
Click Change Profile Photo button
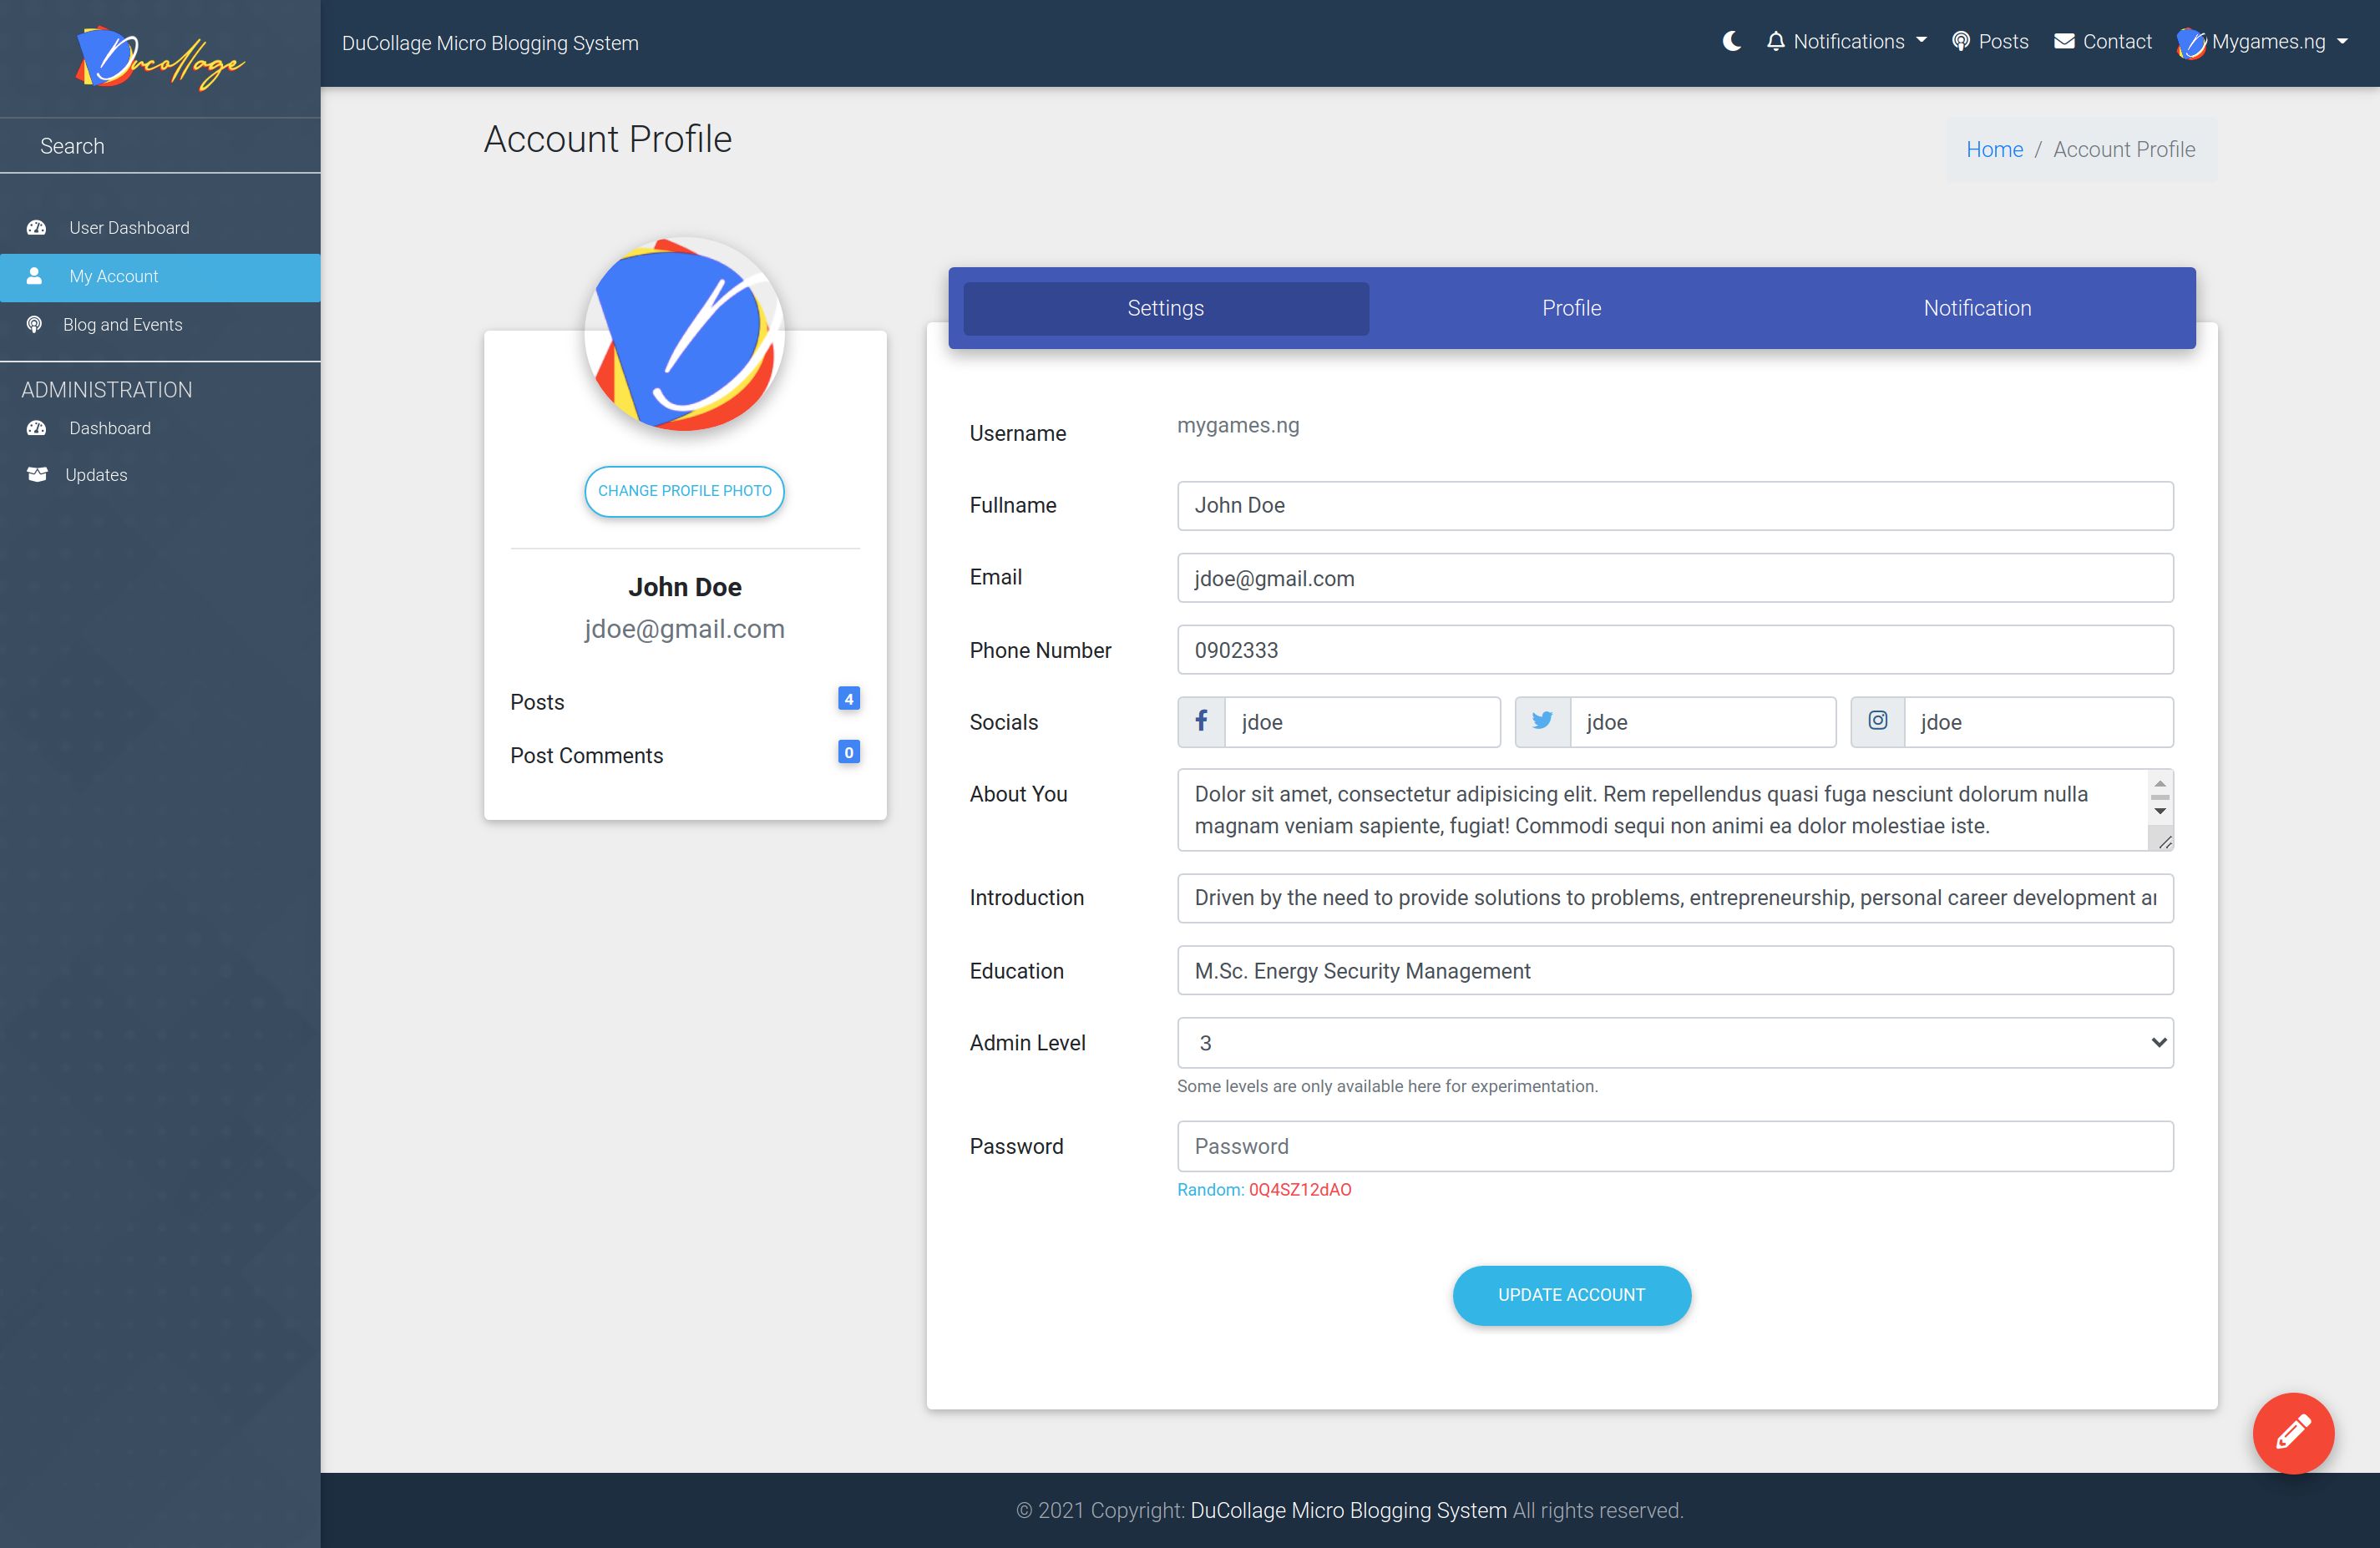click(x=685, y=491)
